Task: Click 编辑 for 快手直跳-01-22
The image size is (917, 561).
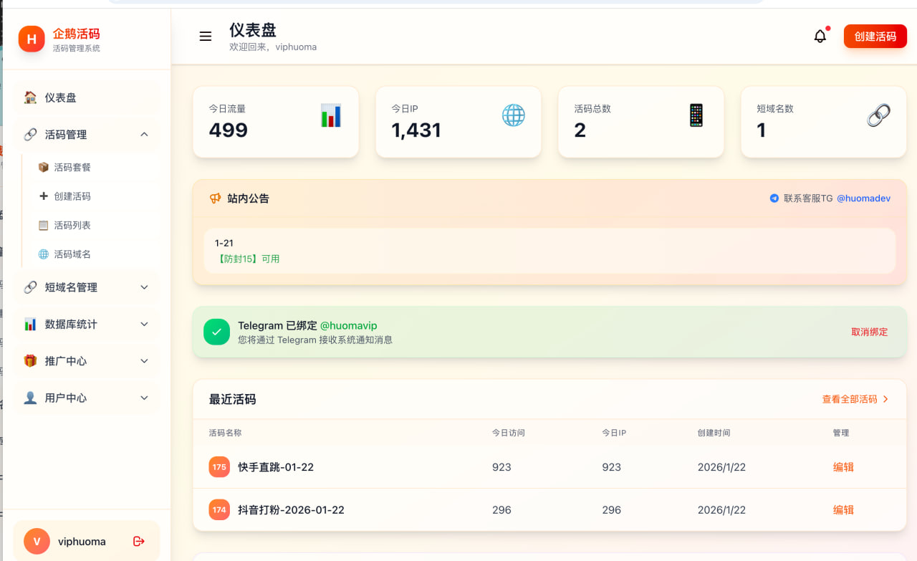Action: tap(842, 466)
